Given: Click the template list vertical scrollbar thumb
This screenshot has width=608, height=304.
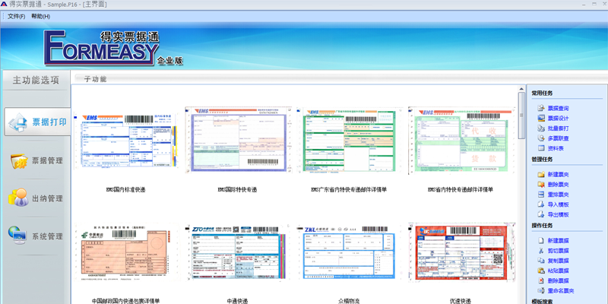Looking at the screenshot, I should point(522,116).
